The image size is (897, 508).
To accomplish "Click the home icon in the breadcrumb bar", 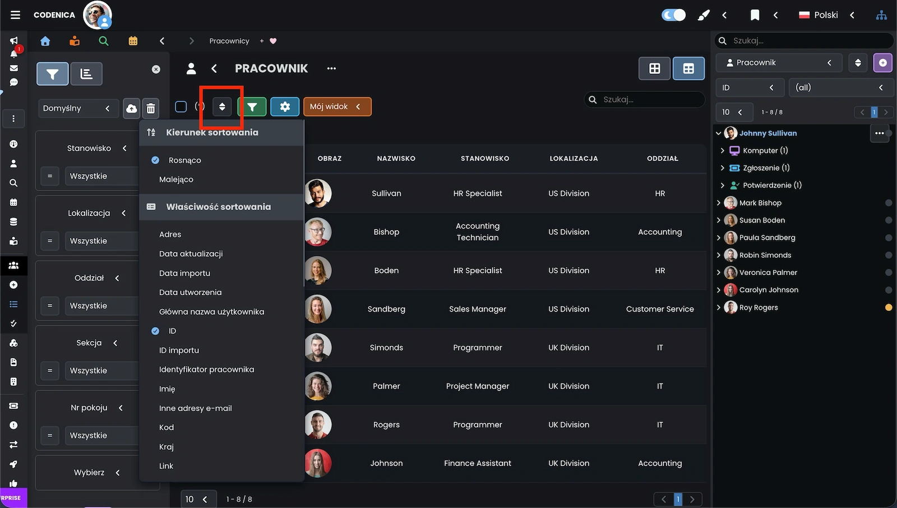I will coord(45,41).
